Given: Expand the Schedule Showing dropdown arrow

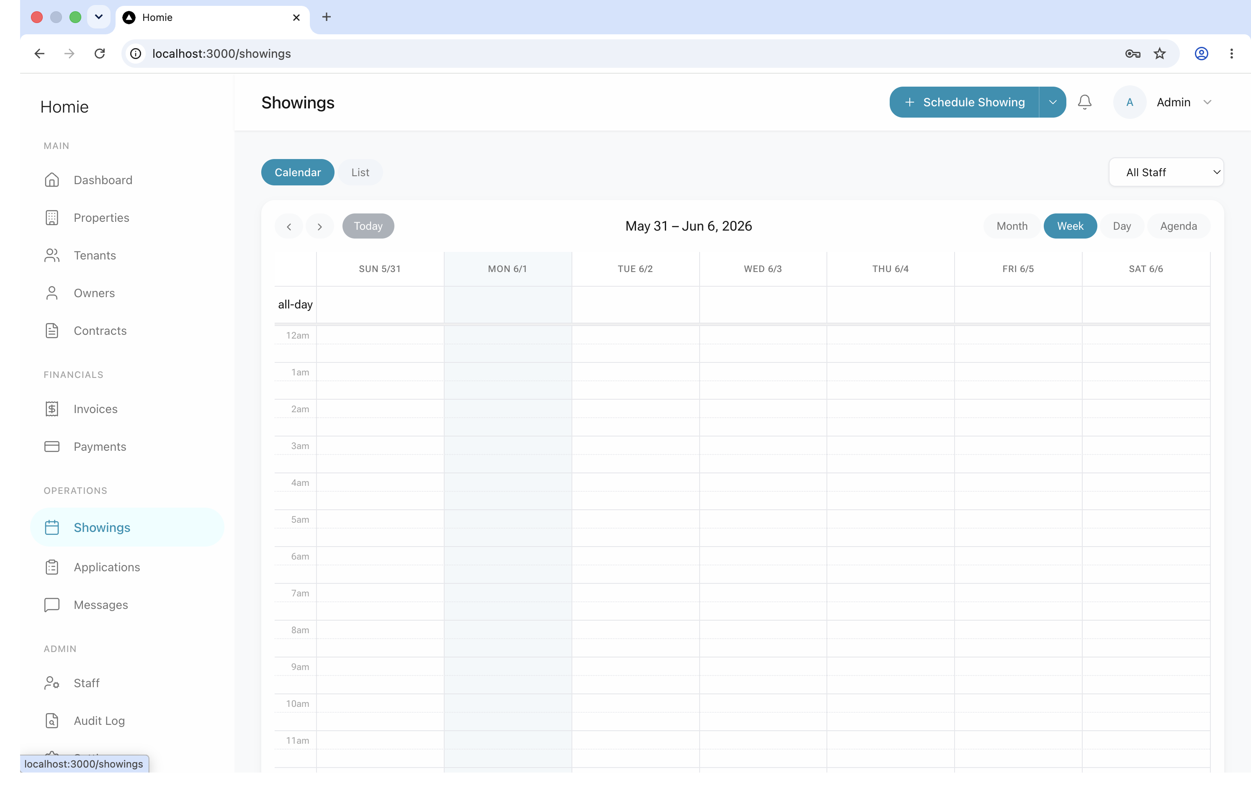Looking at the screenshot, I should 1053,102.
